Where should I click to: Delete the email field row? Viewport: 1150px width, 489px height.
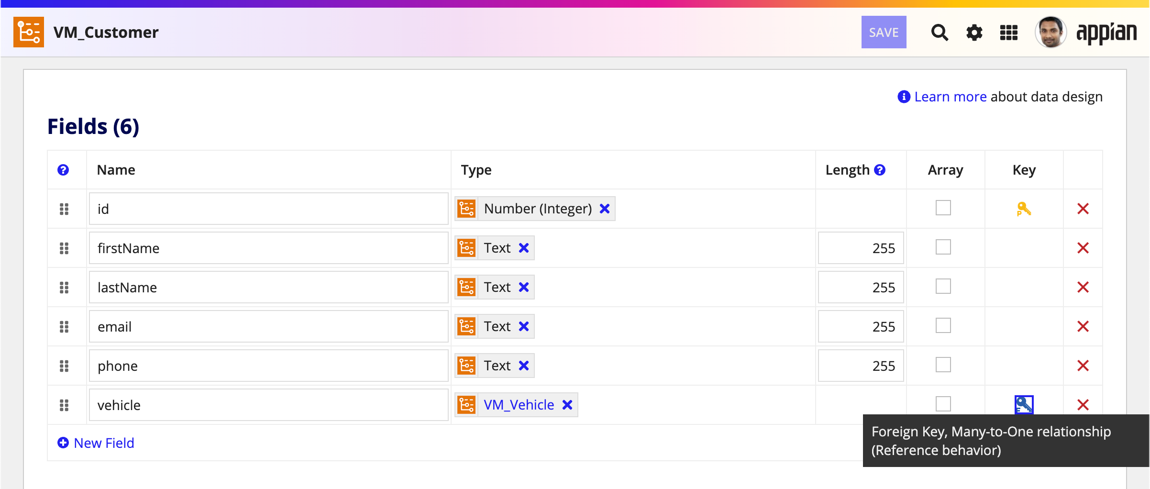(1083, 326)
